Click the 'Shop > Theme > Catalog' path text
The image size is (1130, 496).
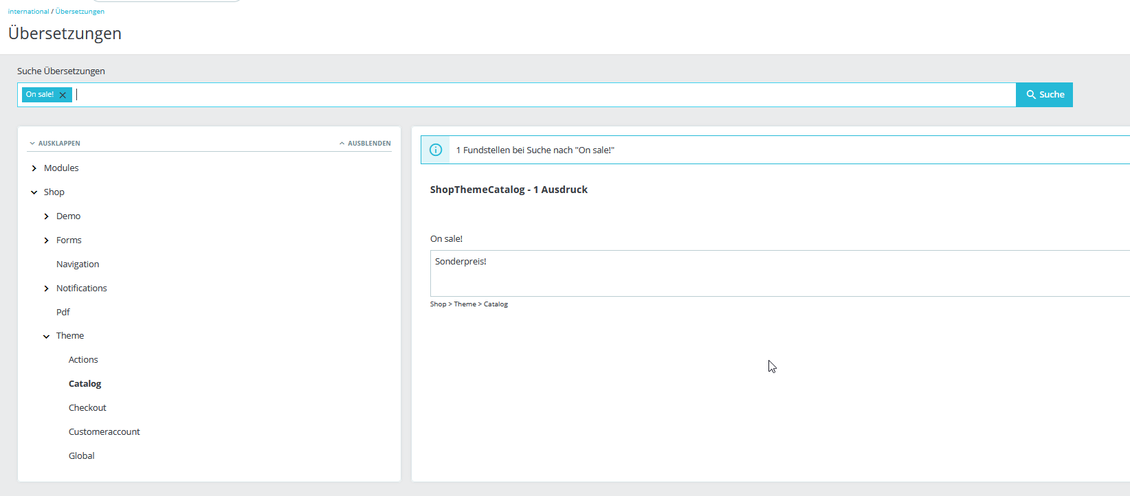pyautogui.click(x=469, y=304)
